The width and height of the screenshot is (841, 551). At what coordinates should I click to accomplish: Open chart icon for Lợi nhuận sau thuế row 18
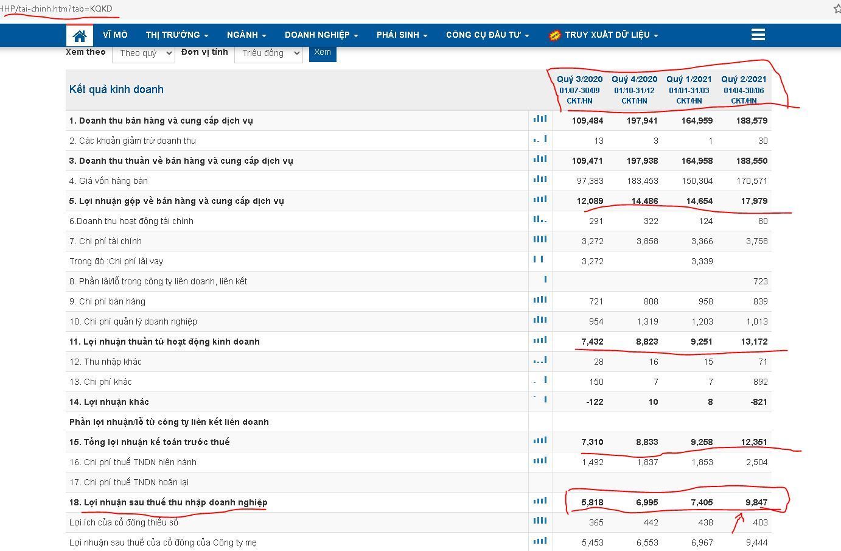[x=540, y=501]
